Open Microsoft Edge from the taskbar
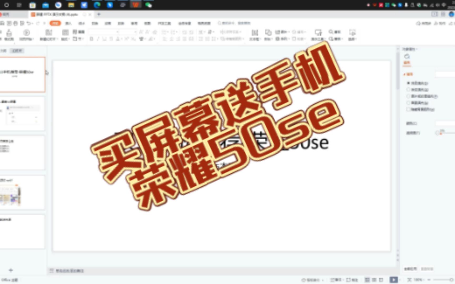 click(x=97, y=5)
